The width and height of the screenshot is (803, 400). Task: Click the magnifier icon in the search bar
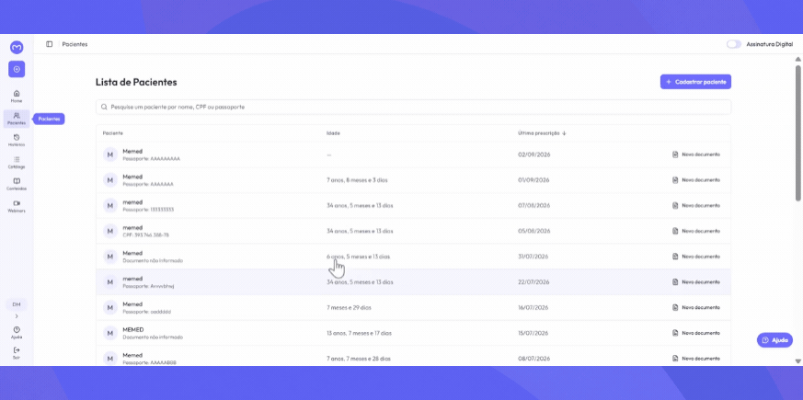pyautogui.click(x=105, y=107)
